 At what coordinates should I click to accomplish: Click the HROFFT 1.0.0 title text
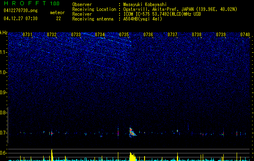[31, 3]
